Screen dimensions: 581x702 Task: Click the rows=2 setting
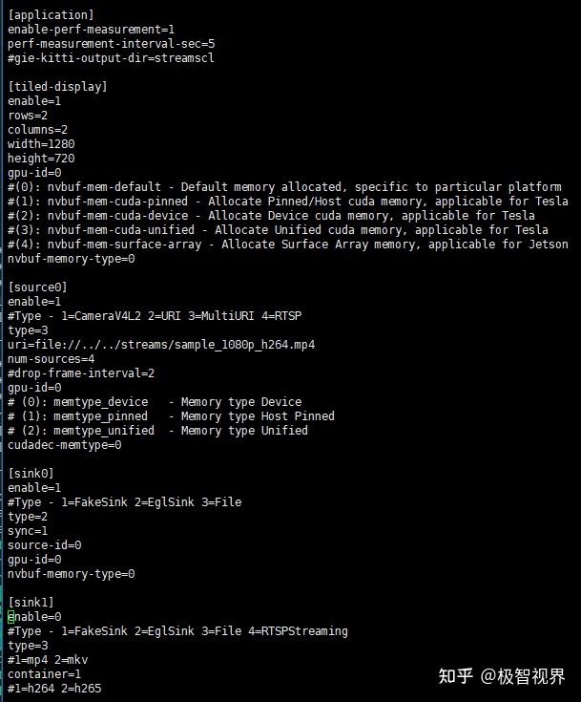28,116
